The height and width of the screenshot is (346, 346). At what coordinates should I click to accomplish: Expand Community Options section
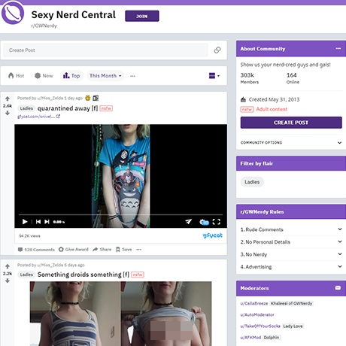[x=291, y=143]
